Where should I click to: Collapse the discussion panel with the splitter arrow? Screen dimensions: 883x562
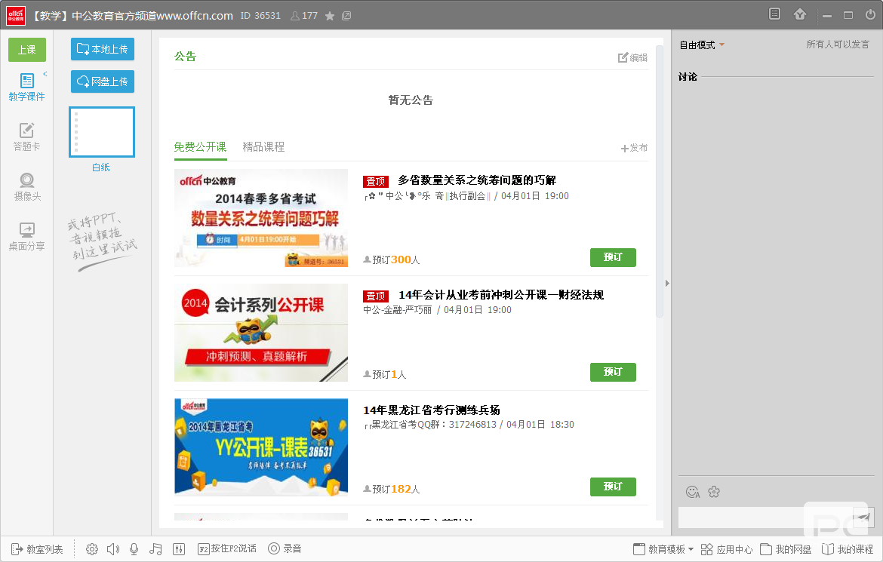click(x=667, y=283)
